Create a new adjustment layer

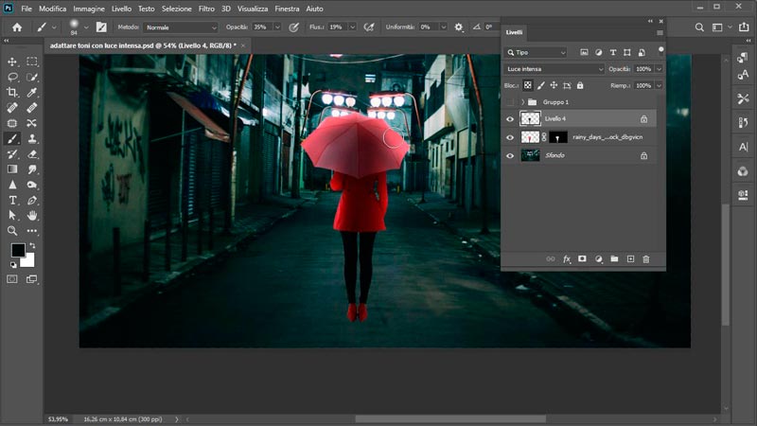pos(599,259)
